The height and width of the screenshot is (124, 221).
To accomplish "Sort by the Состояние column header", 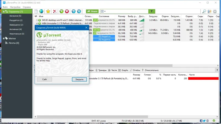I will tap(104, 16).
